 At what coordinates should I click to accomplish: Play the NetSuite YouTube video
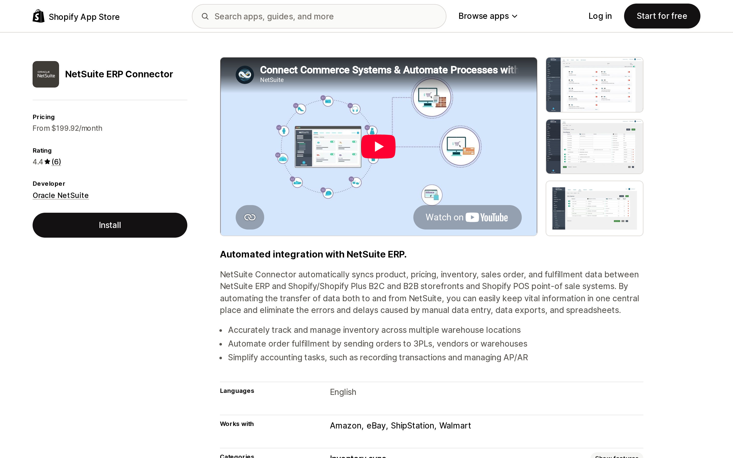tap(378, 147)
